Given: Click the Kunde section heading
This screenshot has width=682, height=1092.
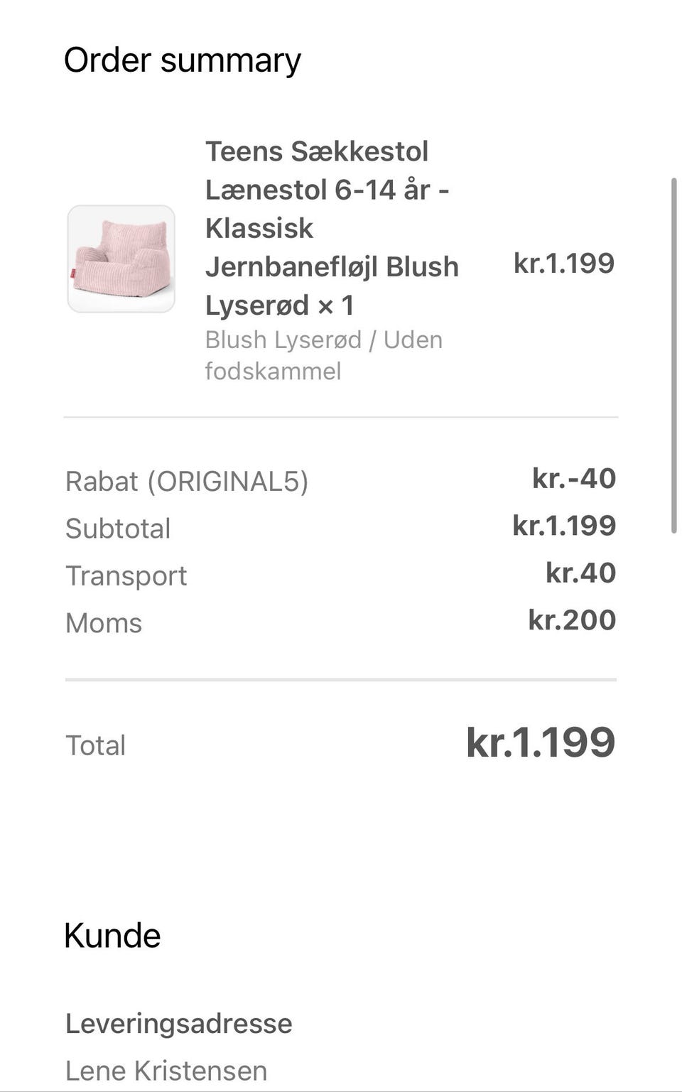Looking at the screenshot, I should [112, 935].
